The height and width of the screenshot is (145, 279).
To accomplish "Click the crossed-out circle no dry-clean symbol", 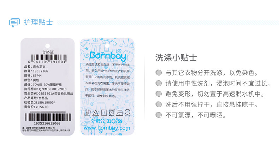I will [x=127, y=112].
